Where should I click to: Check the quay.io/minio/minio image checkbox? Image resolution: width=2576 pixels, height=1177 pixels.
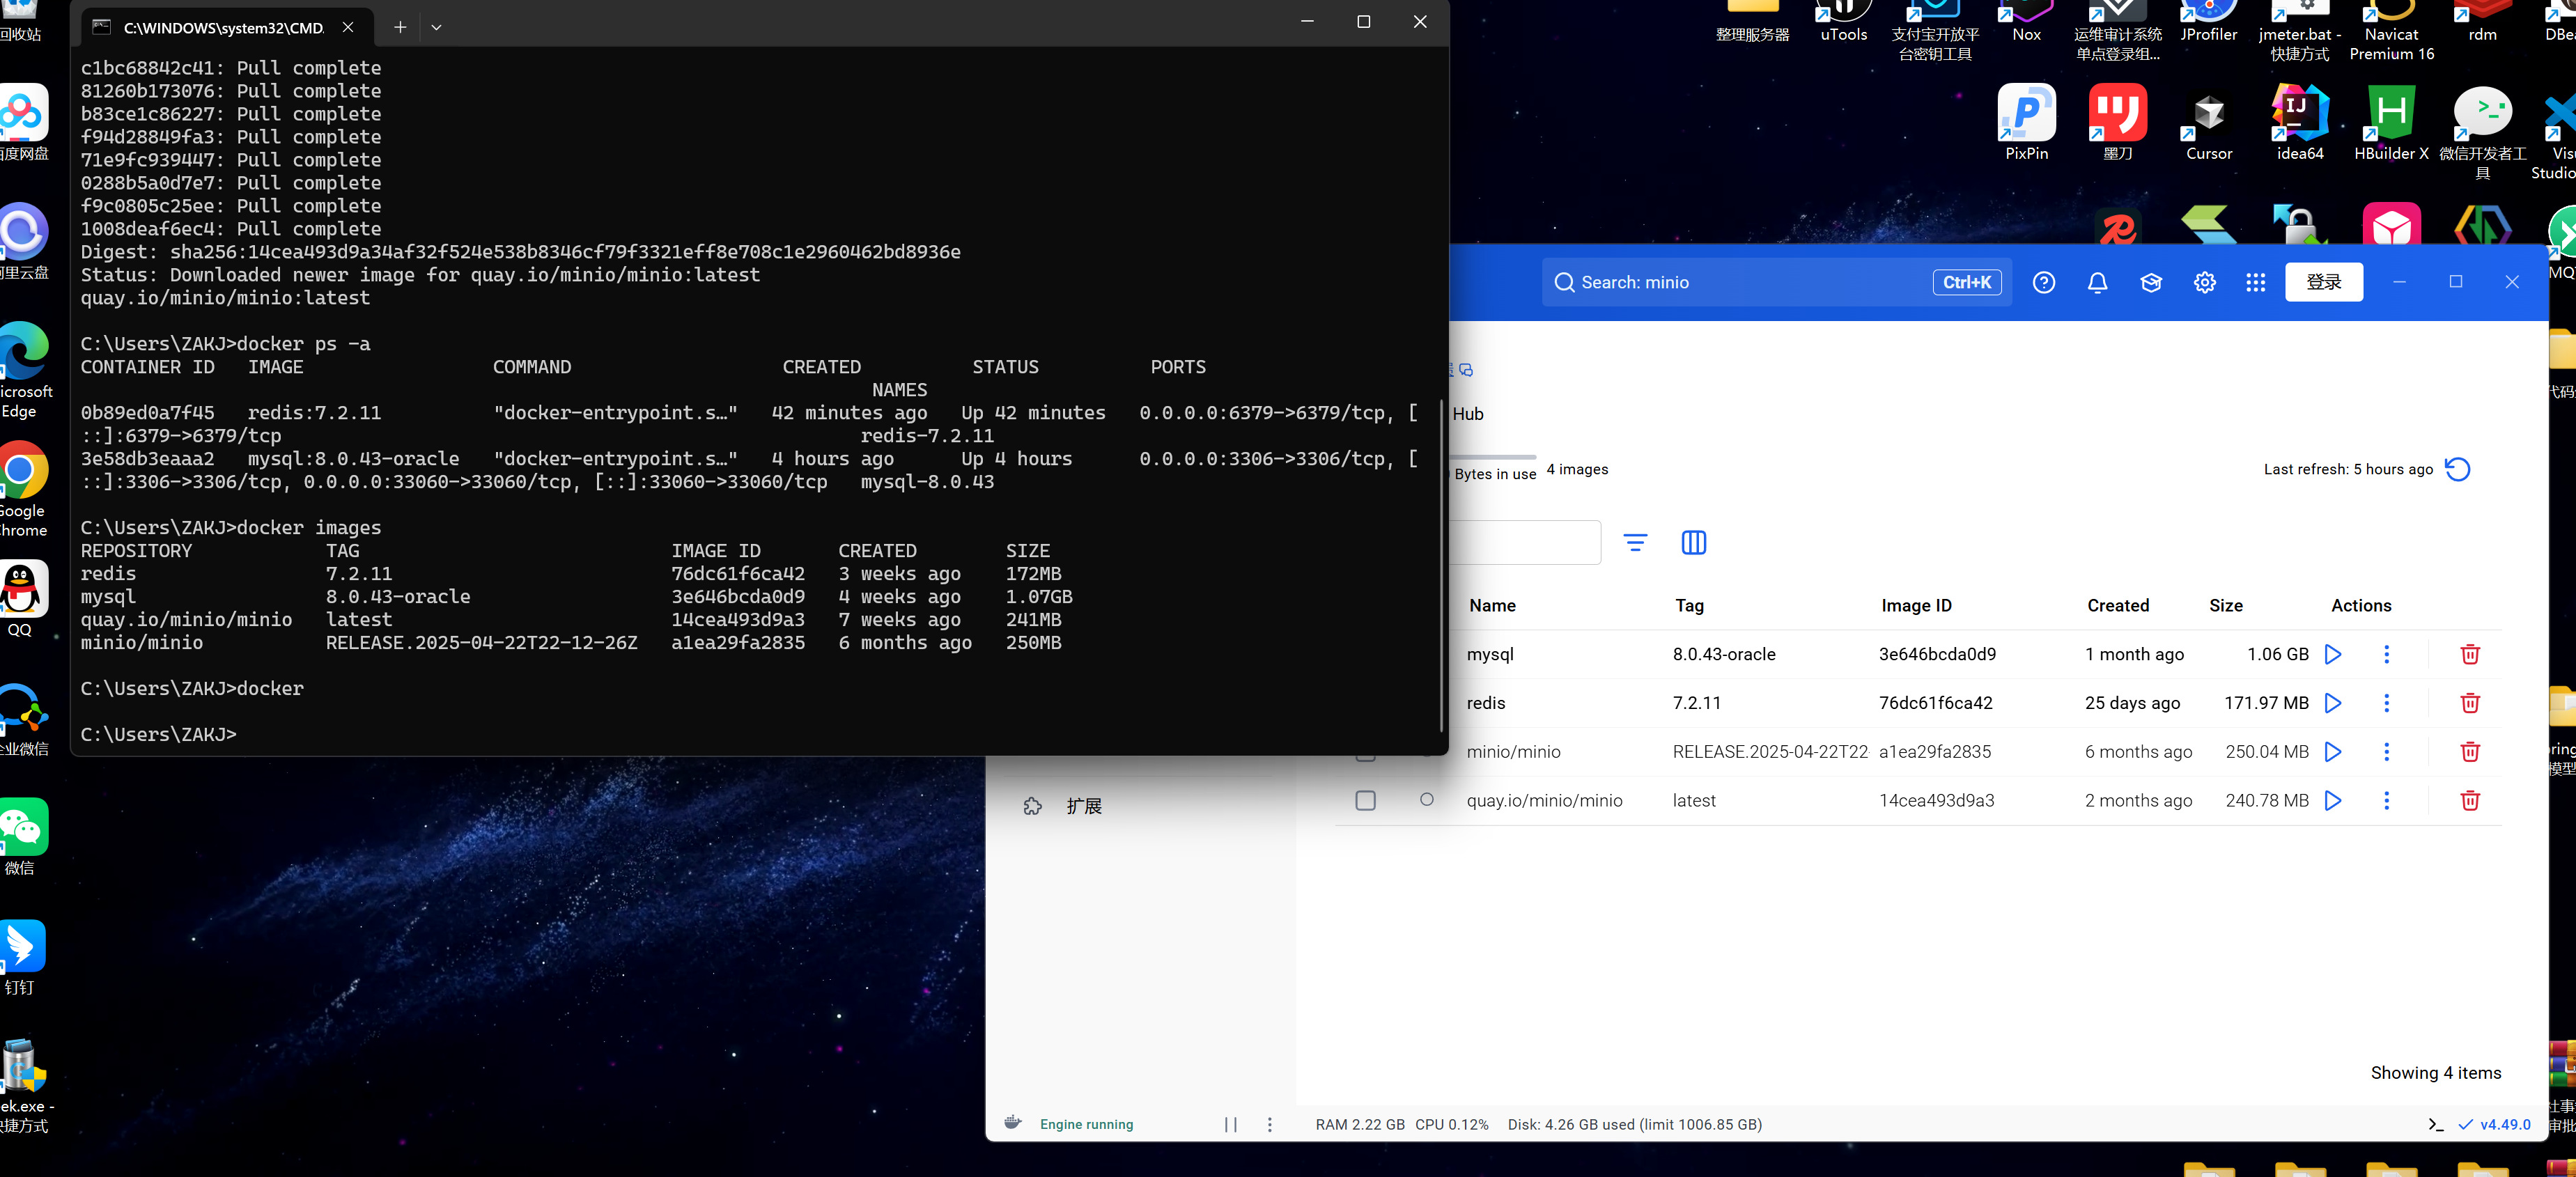1365,800
